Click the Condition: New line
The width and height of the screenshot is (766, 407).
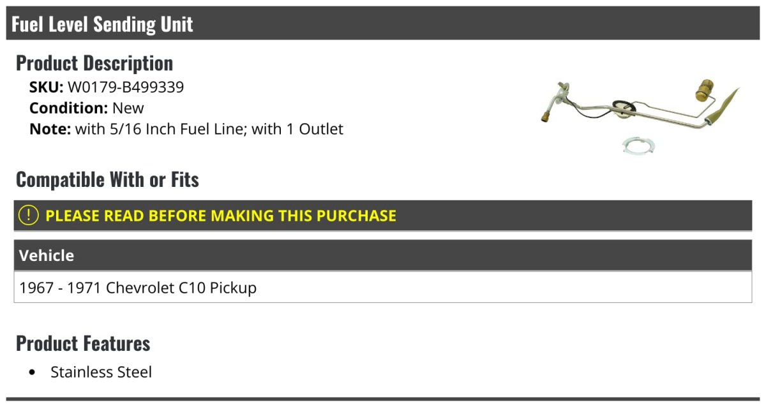(x=87, y=108)
